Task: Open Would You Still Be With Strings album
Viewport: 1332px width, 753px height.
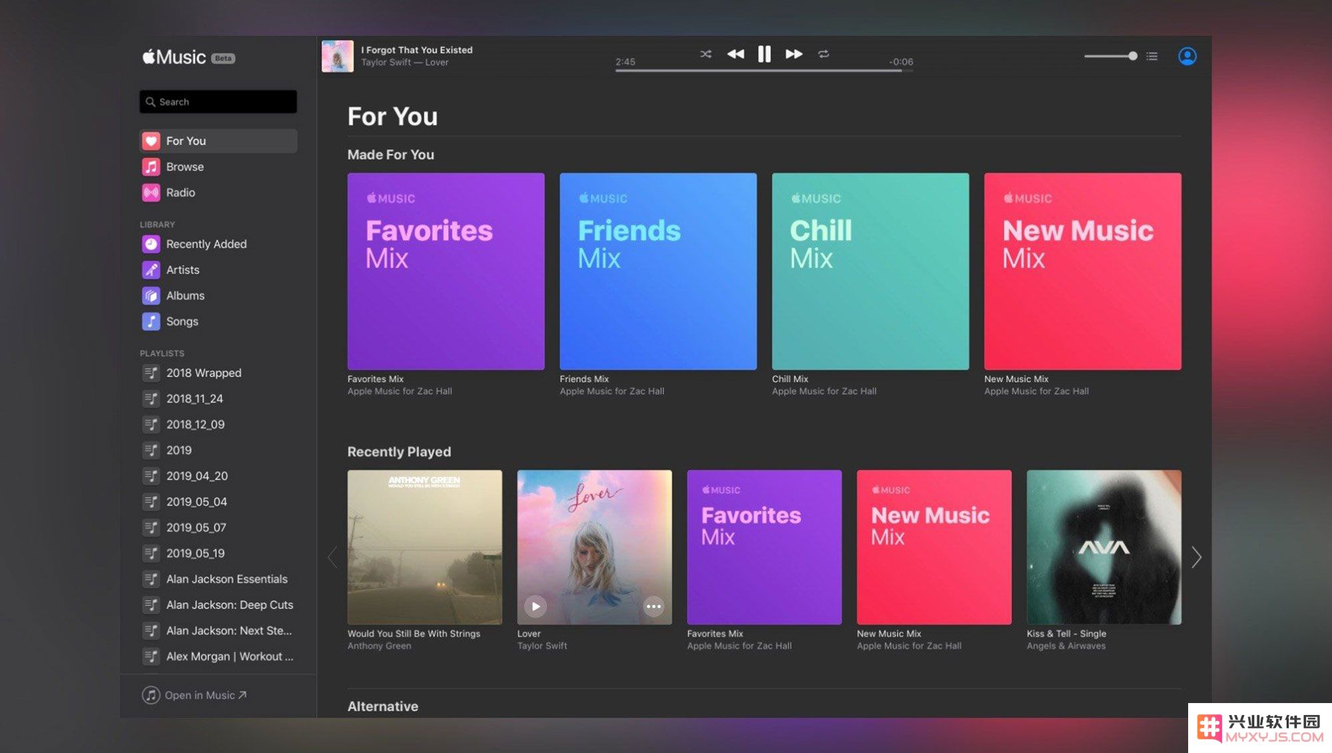Action: point(425,547)
